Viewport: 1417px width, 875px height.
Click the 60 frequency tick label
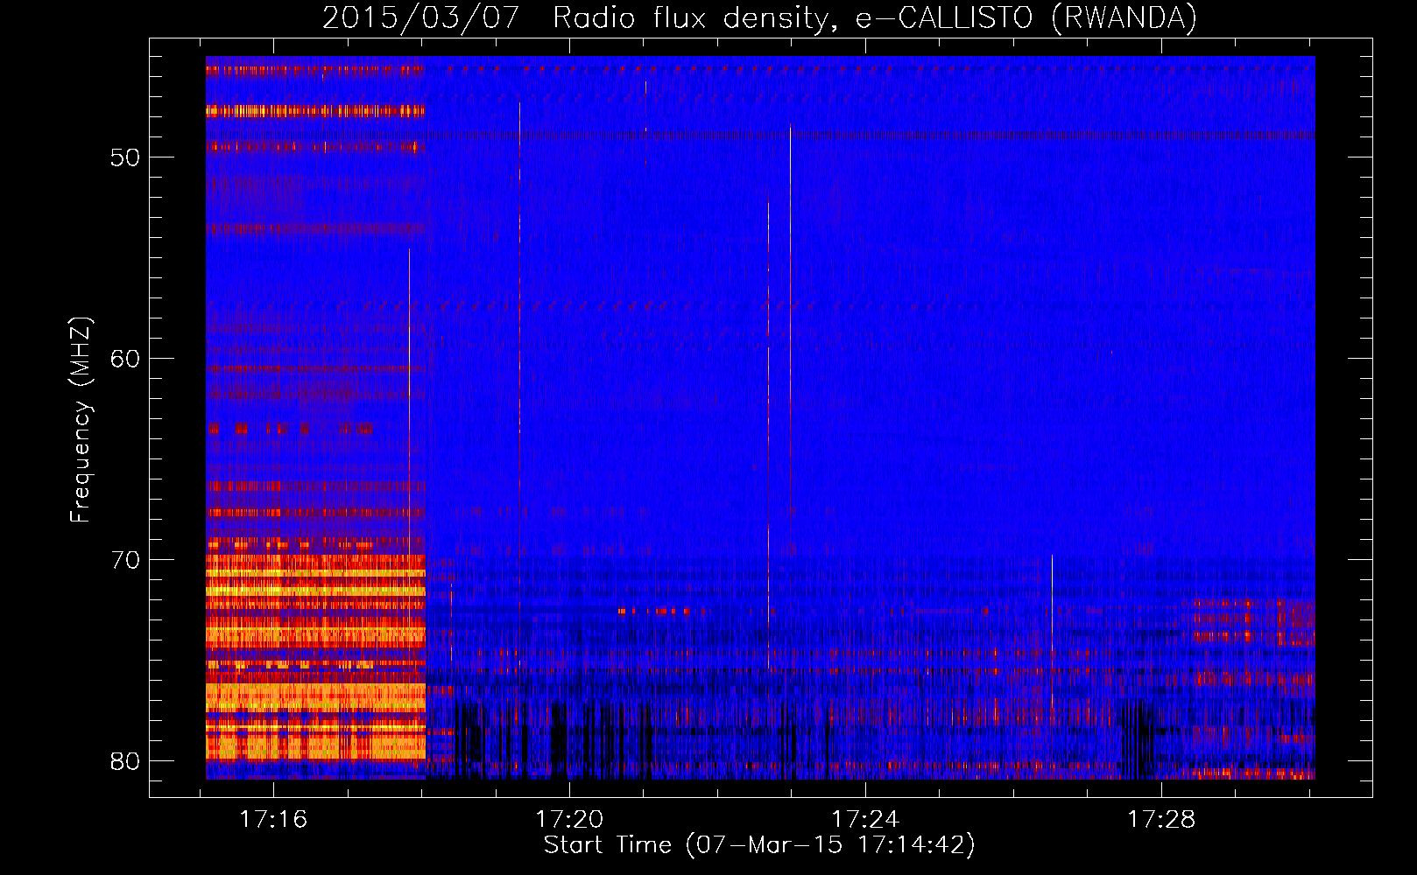pos(125,359)
